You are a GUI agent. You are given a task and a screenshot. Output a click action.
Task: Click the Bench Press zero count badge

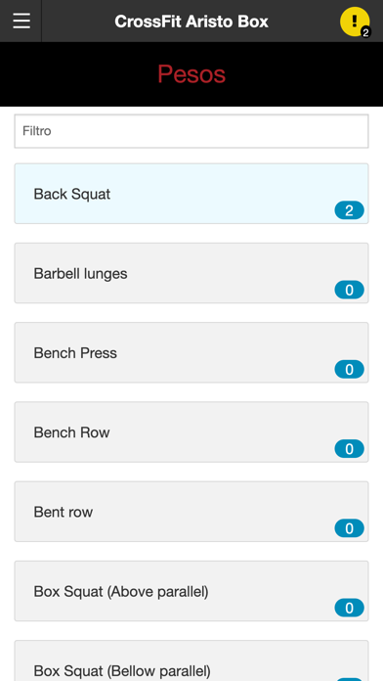(349, 370)
